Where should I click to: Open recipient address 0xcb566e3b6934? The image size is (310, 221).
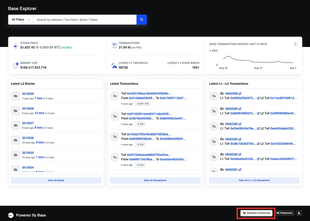(173, 139)
